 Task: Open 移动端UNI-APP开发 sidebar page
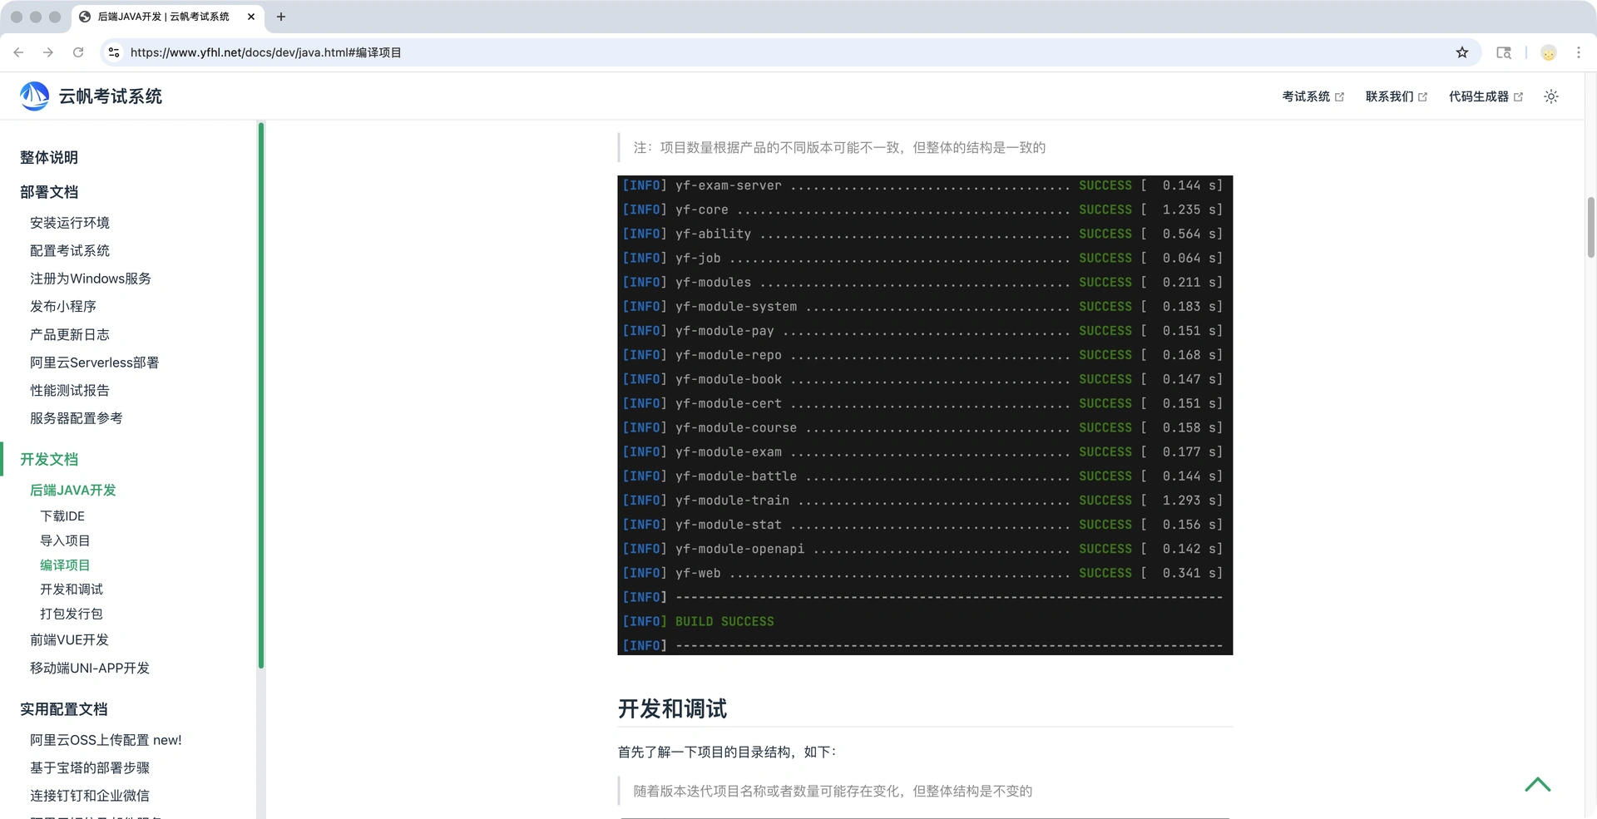pos(90,668)
